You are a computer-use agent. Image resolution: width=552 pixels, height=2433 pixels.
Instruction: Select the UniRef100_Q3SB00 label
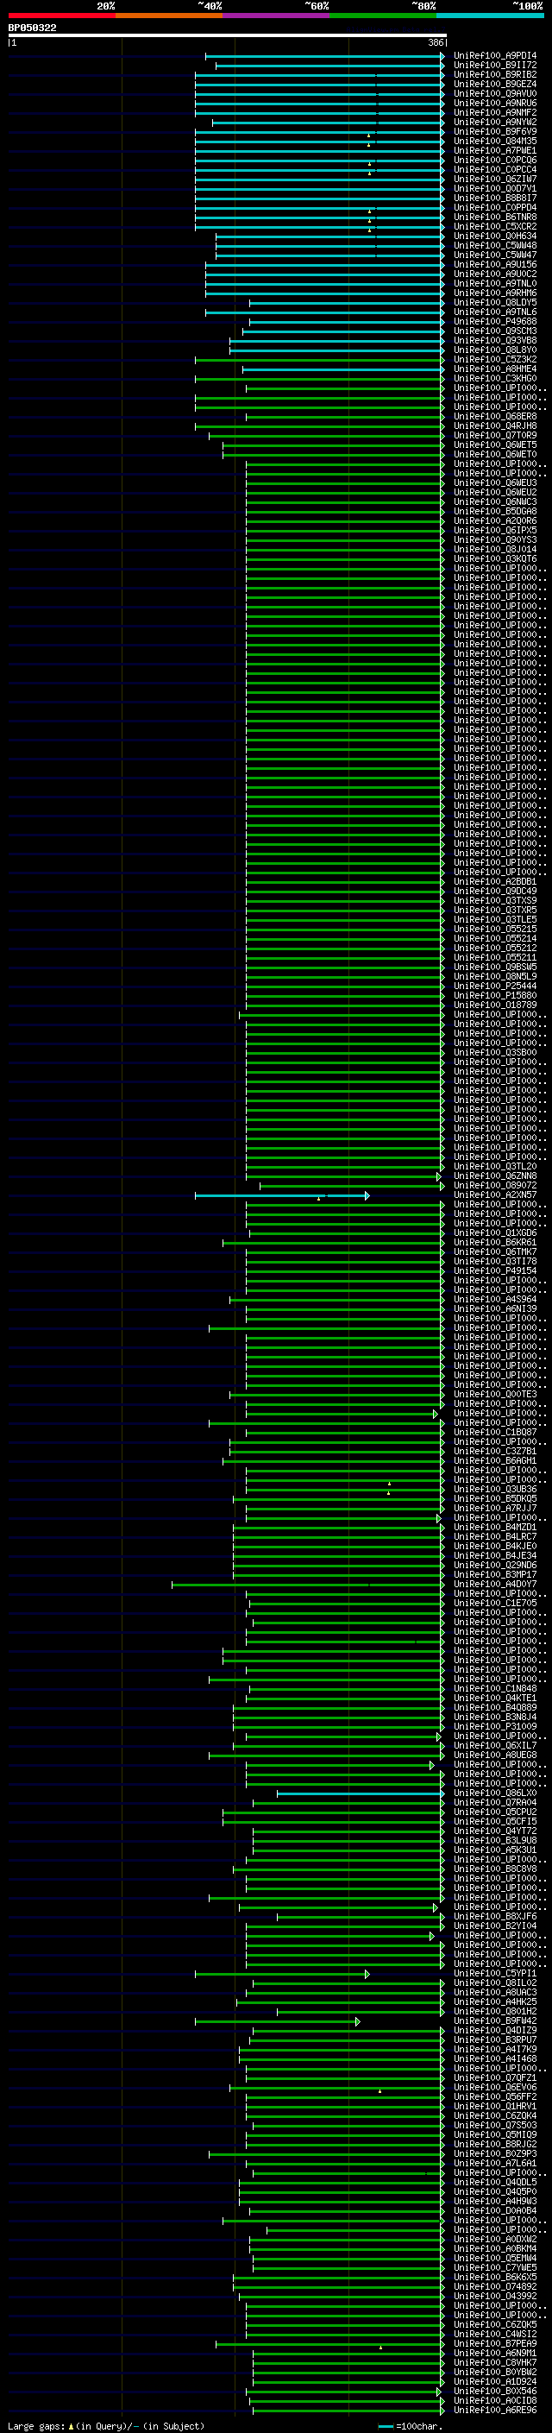pos(494,1052)
